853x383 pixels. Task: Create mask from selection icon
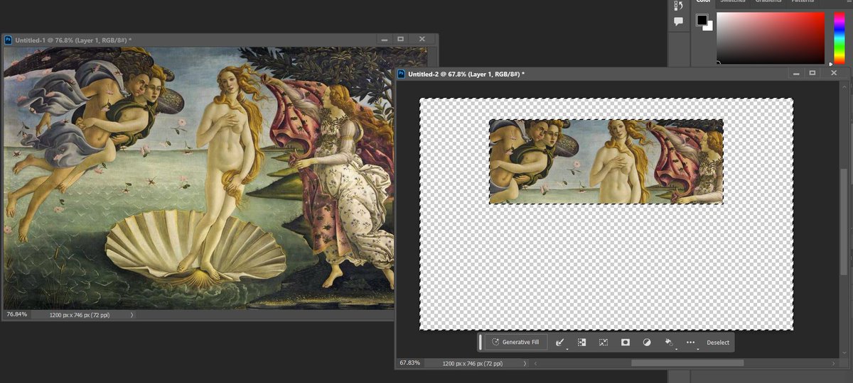tap(626, 343)
